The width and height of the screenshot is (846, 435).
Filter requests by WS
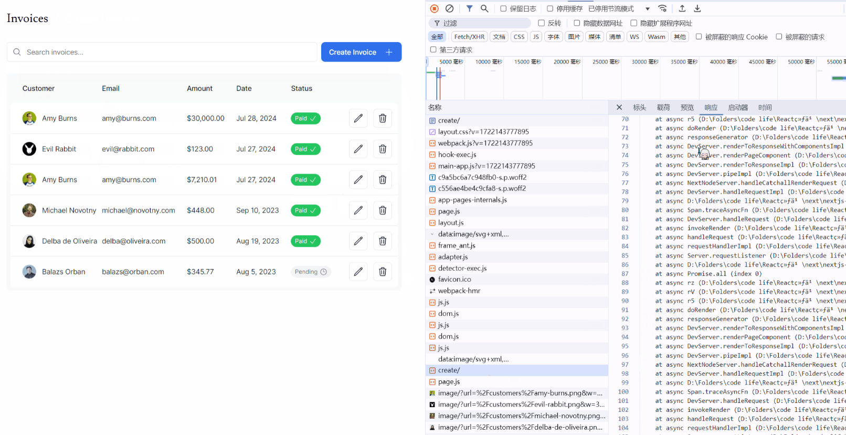click(634, 37)
